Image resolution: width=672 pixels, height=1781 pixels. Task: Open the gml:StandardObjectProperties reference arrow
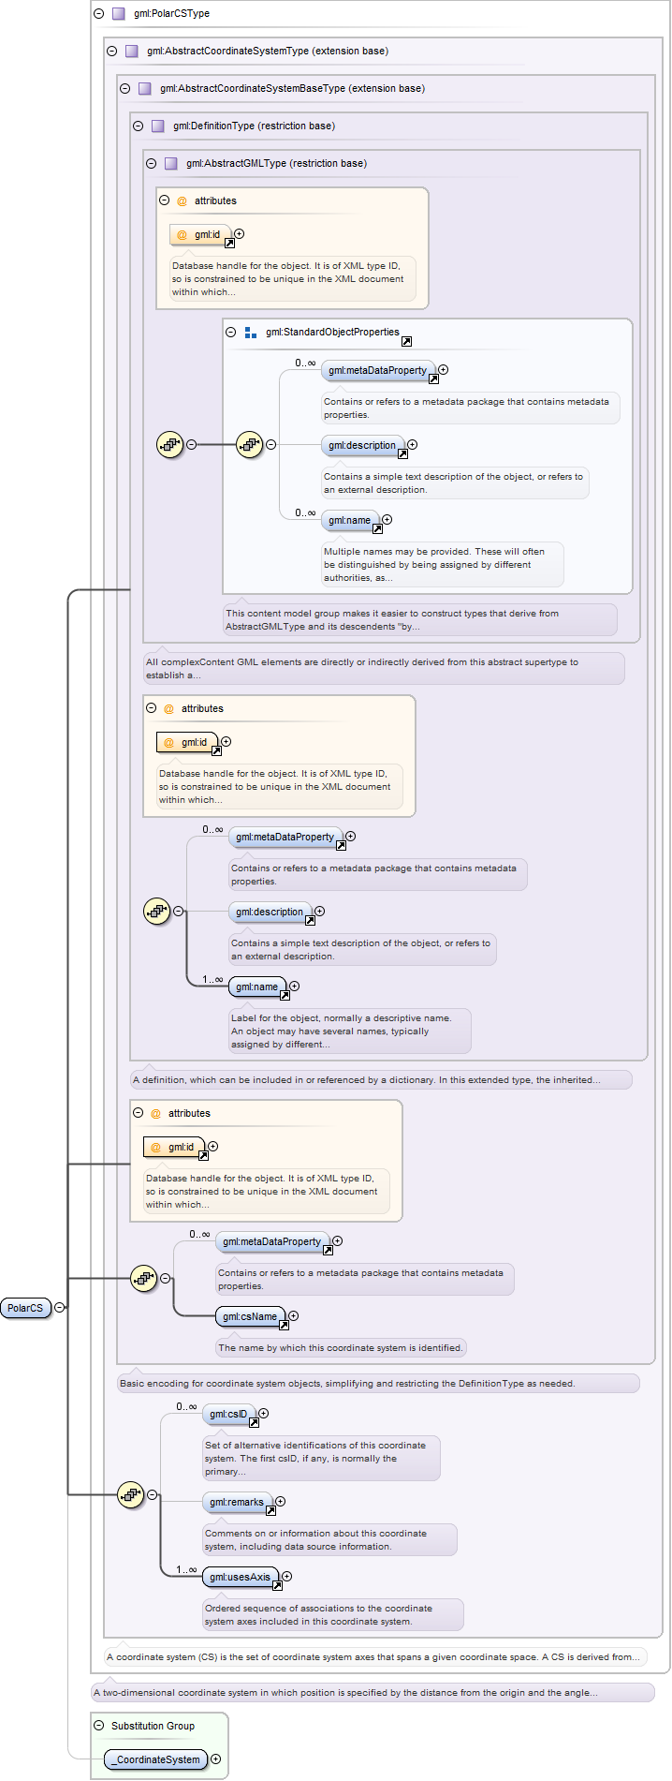(406, 341)
